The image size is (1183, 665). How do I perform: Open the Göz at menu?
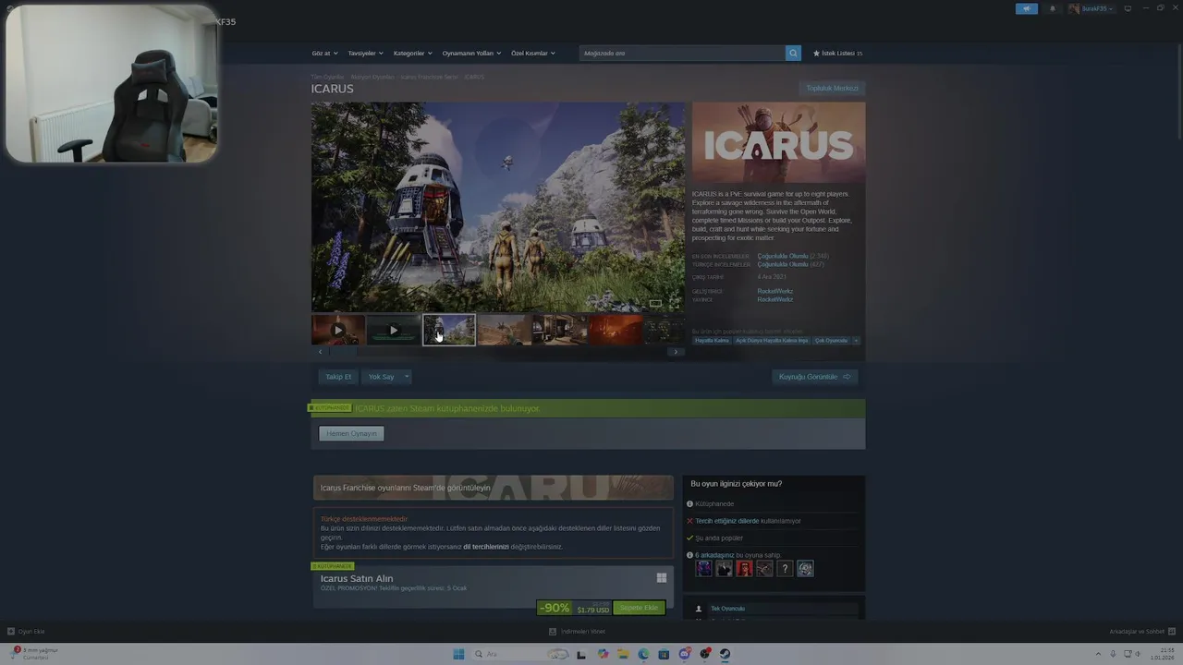324,54
